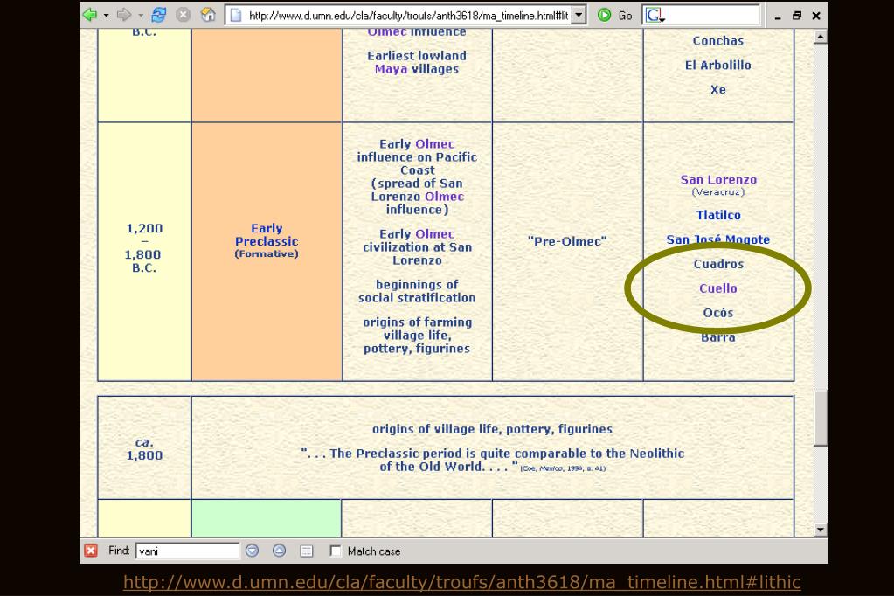
Task: Click Olmec in 'Lorenzo Olmec influence'
Action: click(444, 197)
